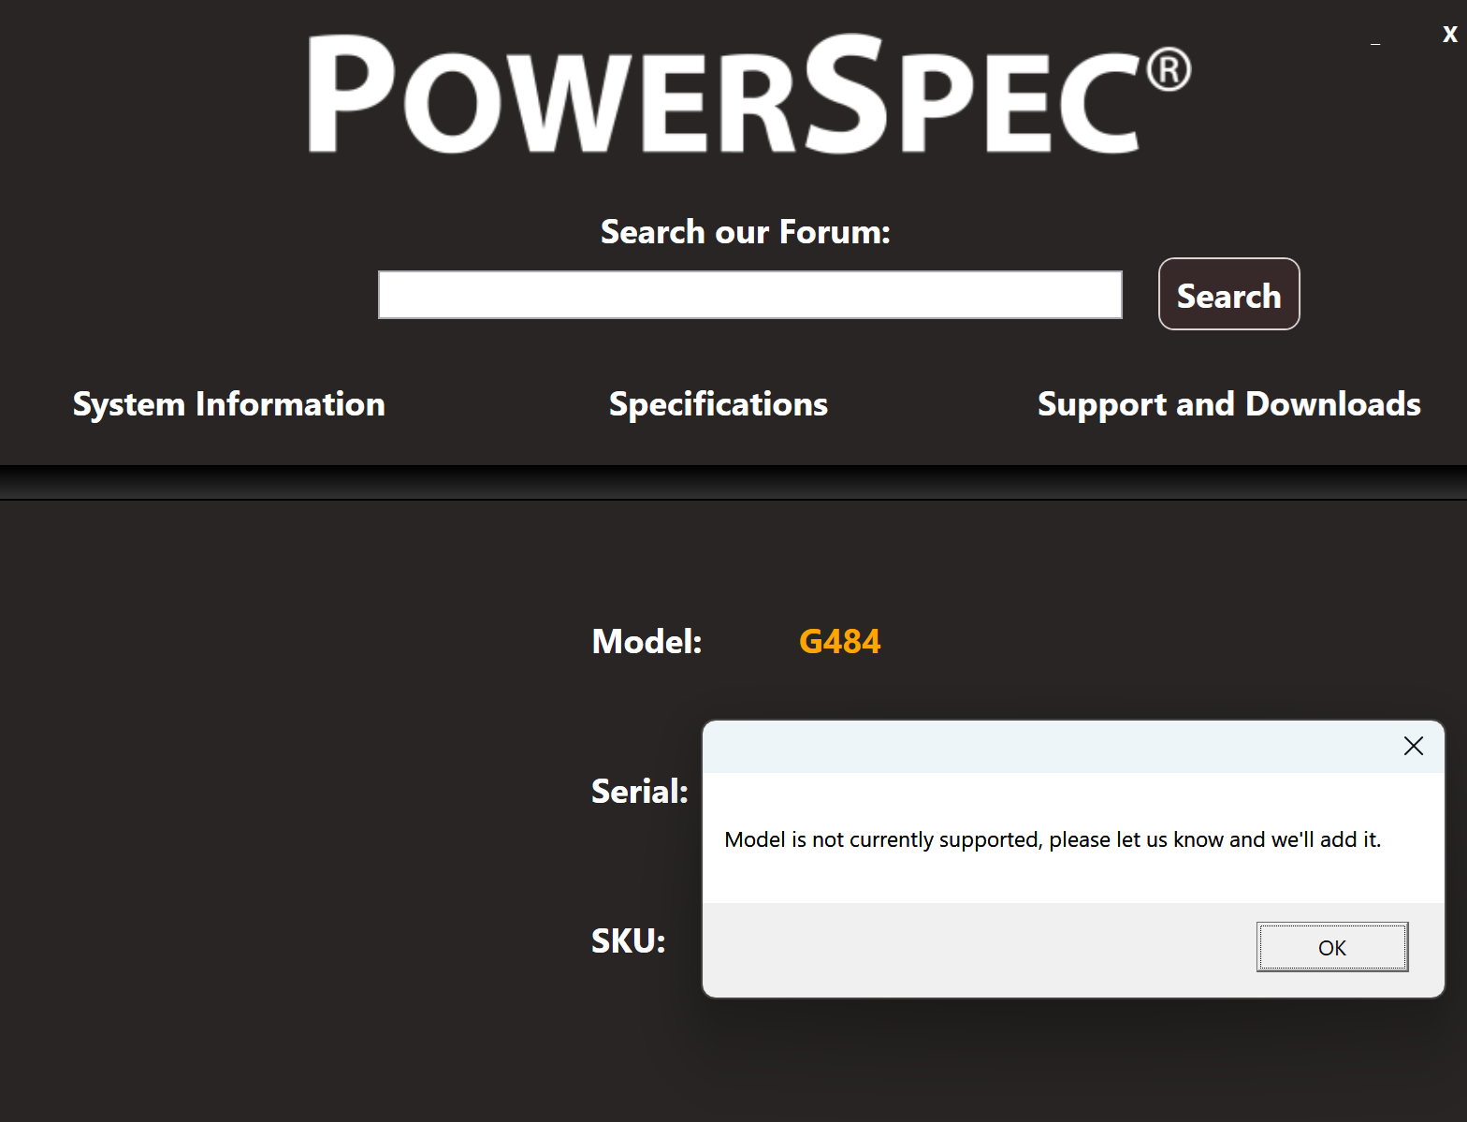The width and height of the screenshot is (1467, 1122).
Task: Click the Model: label
Action: pos(646,642)
